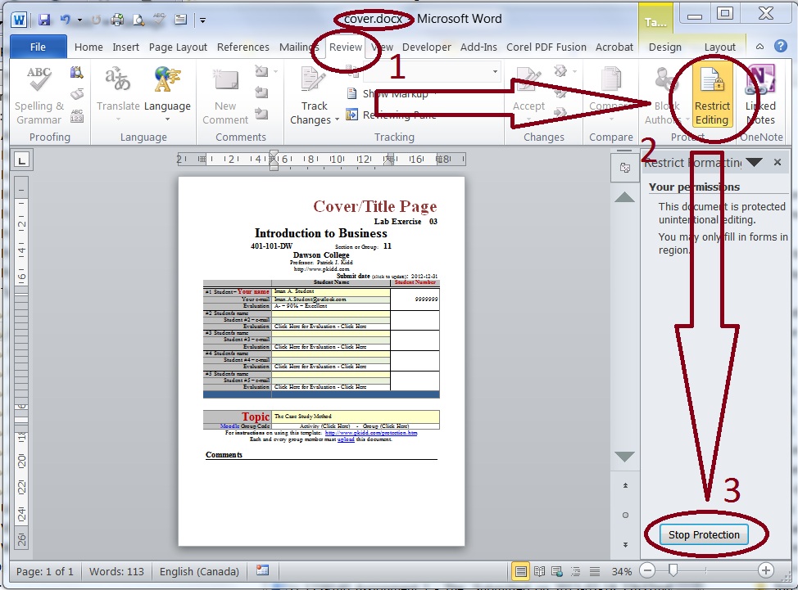
Task: Click the Next Comment icon
Action: click(261, 113)
